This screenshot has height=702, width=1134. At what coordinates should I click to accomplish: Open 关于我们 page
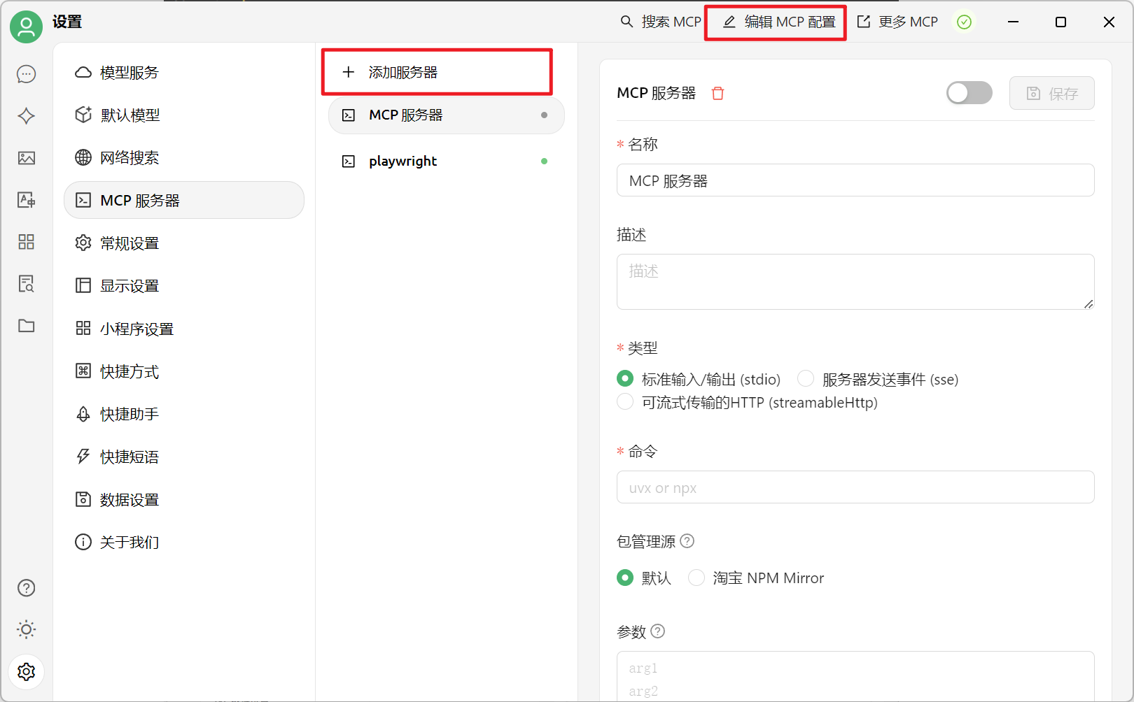[184, 542]
